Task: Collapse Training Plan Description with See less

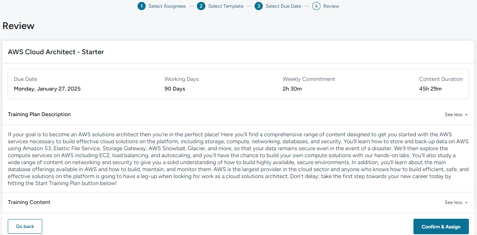Action: click(456, 115)
